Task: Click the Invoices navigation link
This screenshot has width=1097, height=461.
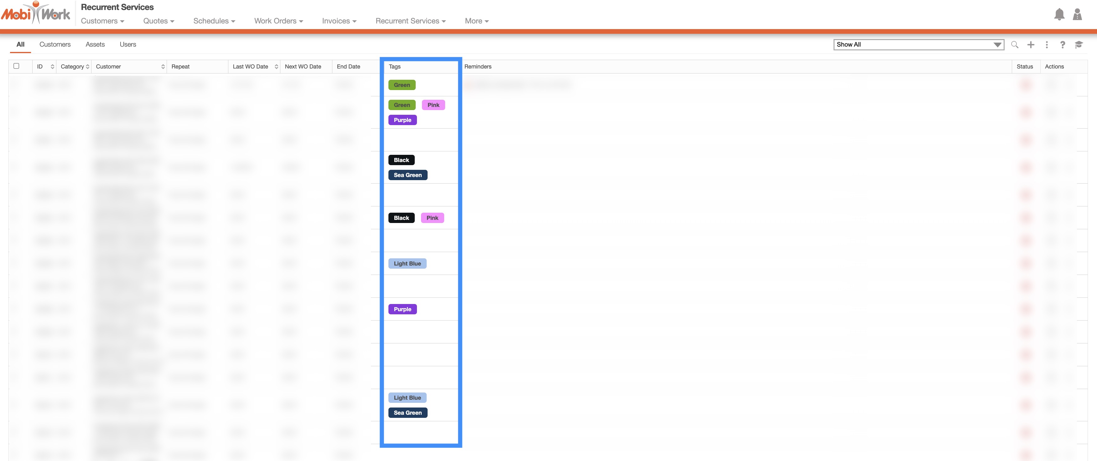Action: click(339, 21)
